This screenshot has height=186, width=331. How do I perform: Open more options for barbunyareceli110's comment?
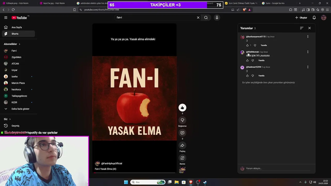[x=308, y=37]
